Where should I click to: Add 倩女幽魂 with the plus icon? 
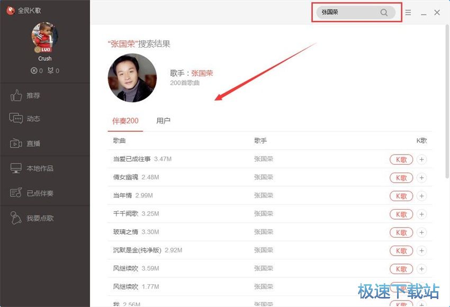[x=421, y=178]
